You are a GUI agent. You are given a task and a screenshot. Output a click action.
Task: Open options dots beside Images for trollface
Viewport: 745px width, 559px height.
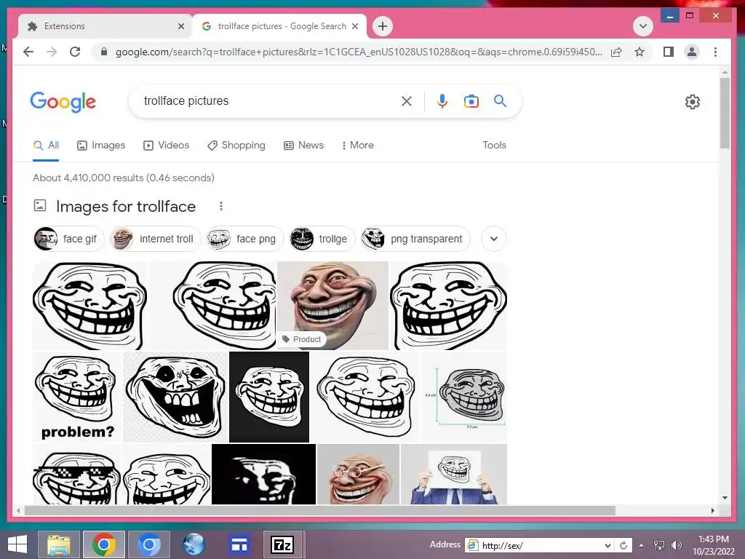click(221, 206)
